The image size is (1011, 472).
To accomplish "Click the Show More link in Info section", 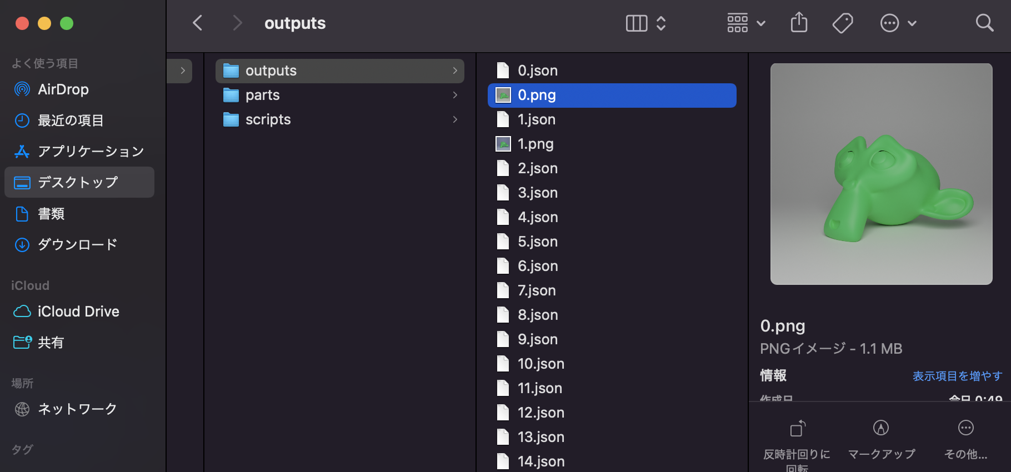I will pyautogui.click(x=957, y=376).
